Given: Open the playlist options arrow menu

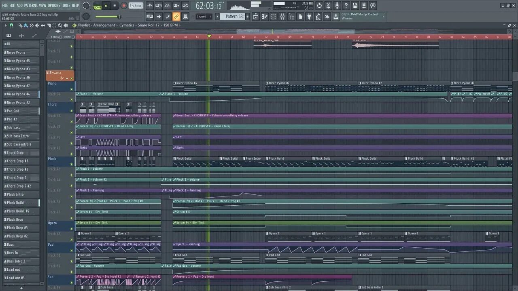Looking at the screenshot, I should pos(6,25).
